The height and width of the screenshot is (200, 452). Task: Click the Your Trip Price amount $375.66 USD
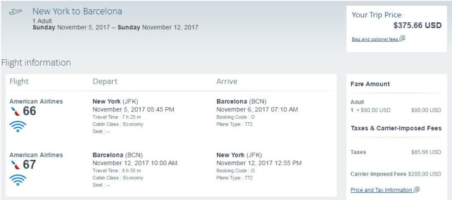point(417,26)
